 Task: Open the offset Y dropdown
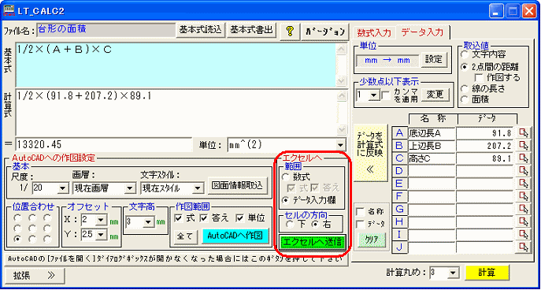[x=100, y=234]
